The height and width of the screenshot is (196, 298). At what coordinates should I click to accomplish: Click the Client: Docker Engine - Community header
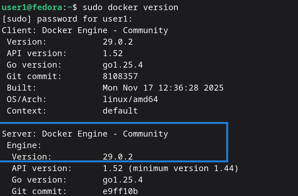click(84, 30)
